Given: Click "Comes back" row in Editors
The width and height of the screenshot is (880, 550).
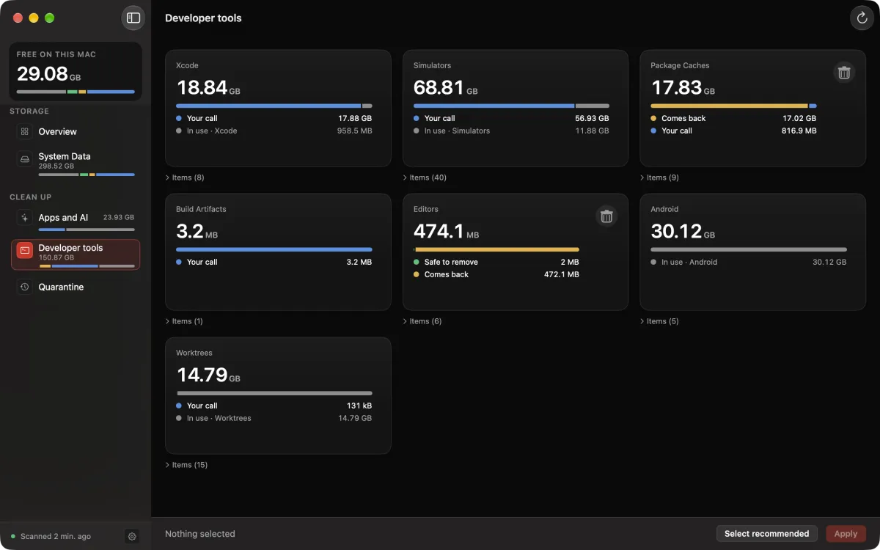Looking at the screenshot, I should click(x=496, y=274).
